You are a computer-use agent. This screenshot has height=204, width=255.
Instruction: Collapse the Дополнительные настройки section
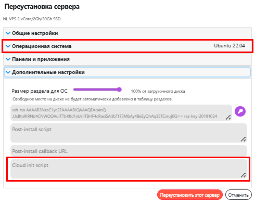[127, 72]
